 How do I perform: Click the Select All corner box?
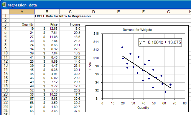coord(5,12)
